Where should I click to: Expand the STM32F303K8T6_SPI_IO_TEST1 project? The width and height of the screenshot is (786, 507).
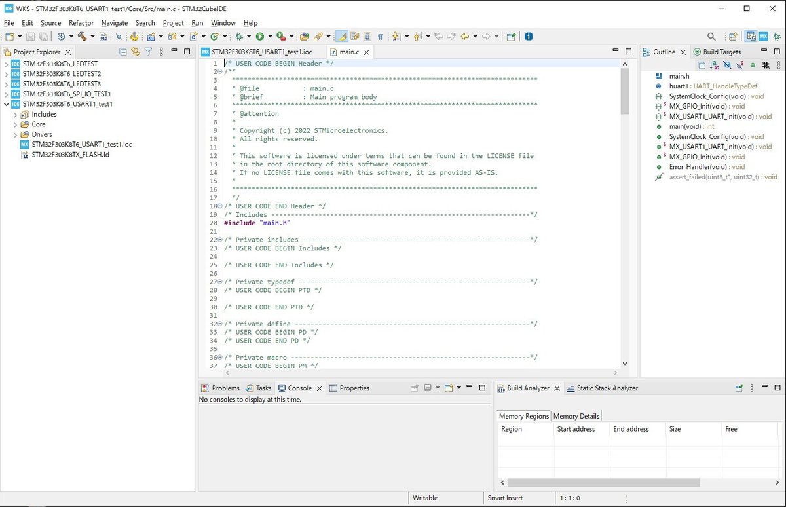click(x=7, y=94)
